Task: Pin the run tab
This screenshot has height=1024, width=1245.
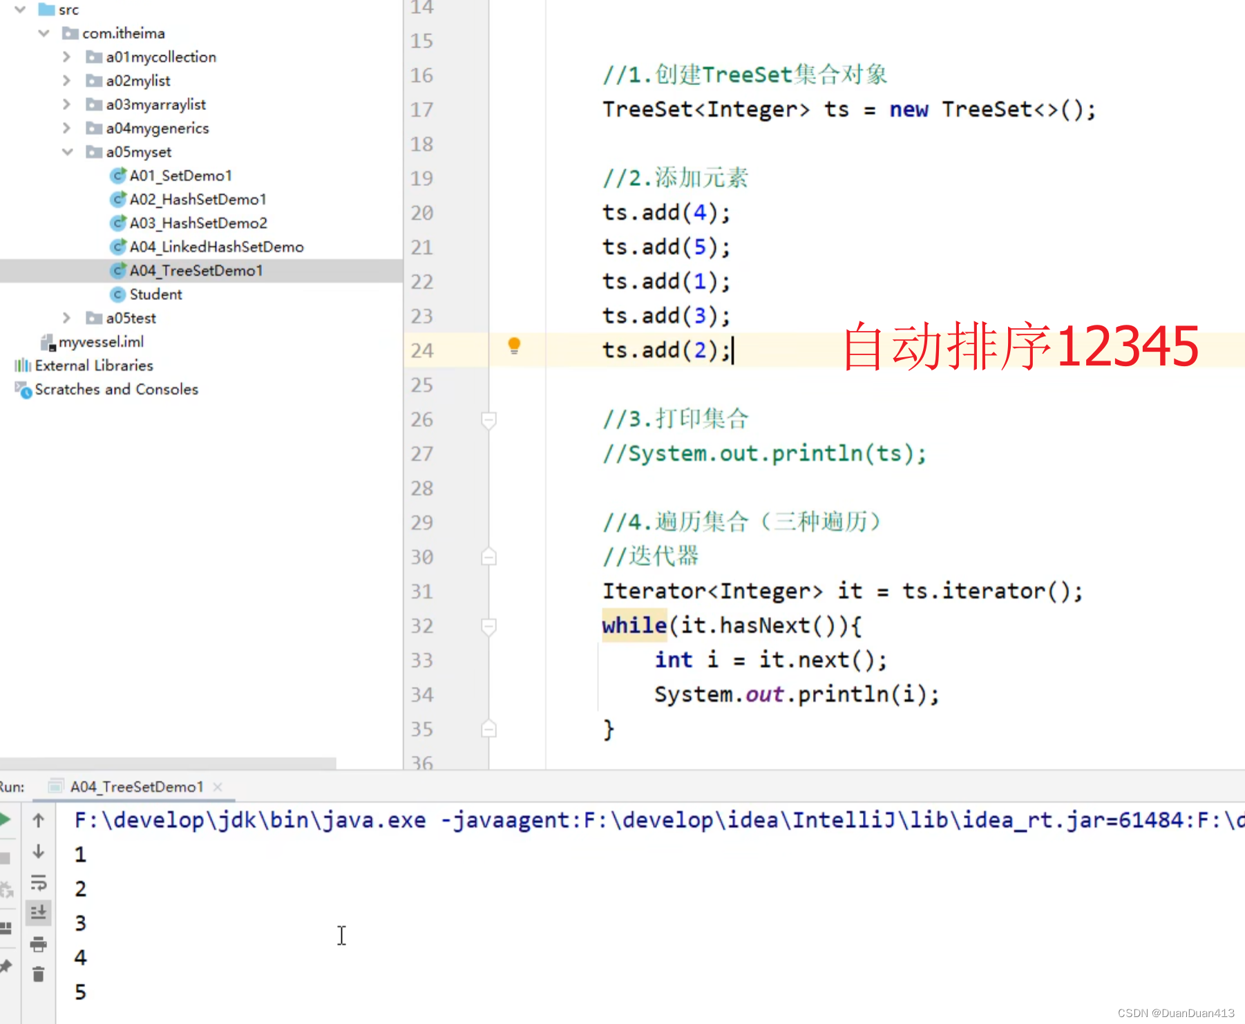Action: [x=6, y=966]
